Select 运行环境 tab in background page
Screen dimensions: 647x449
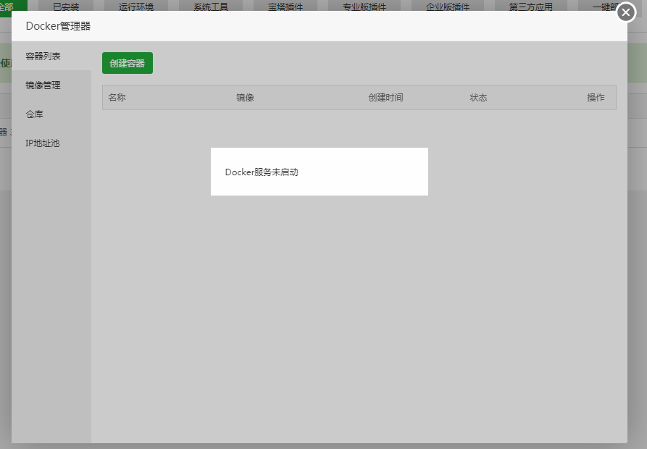(x=136, y=6)
